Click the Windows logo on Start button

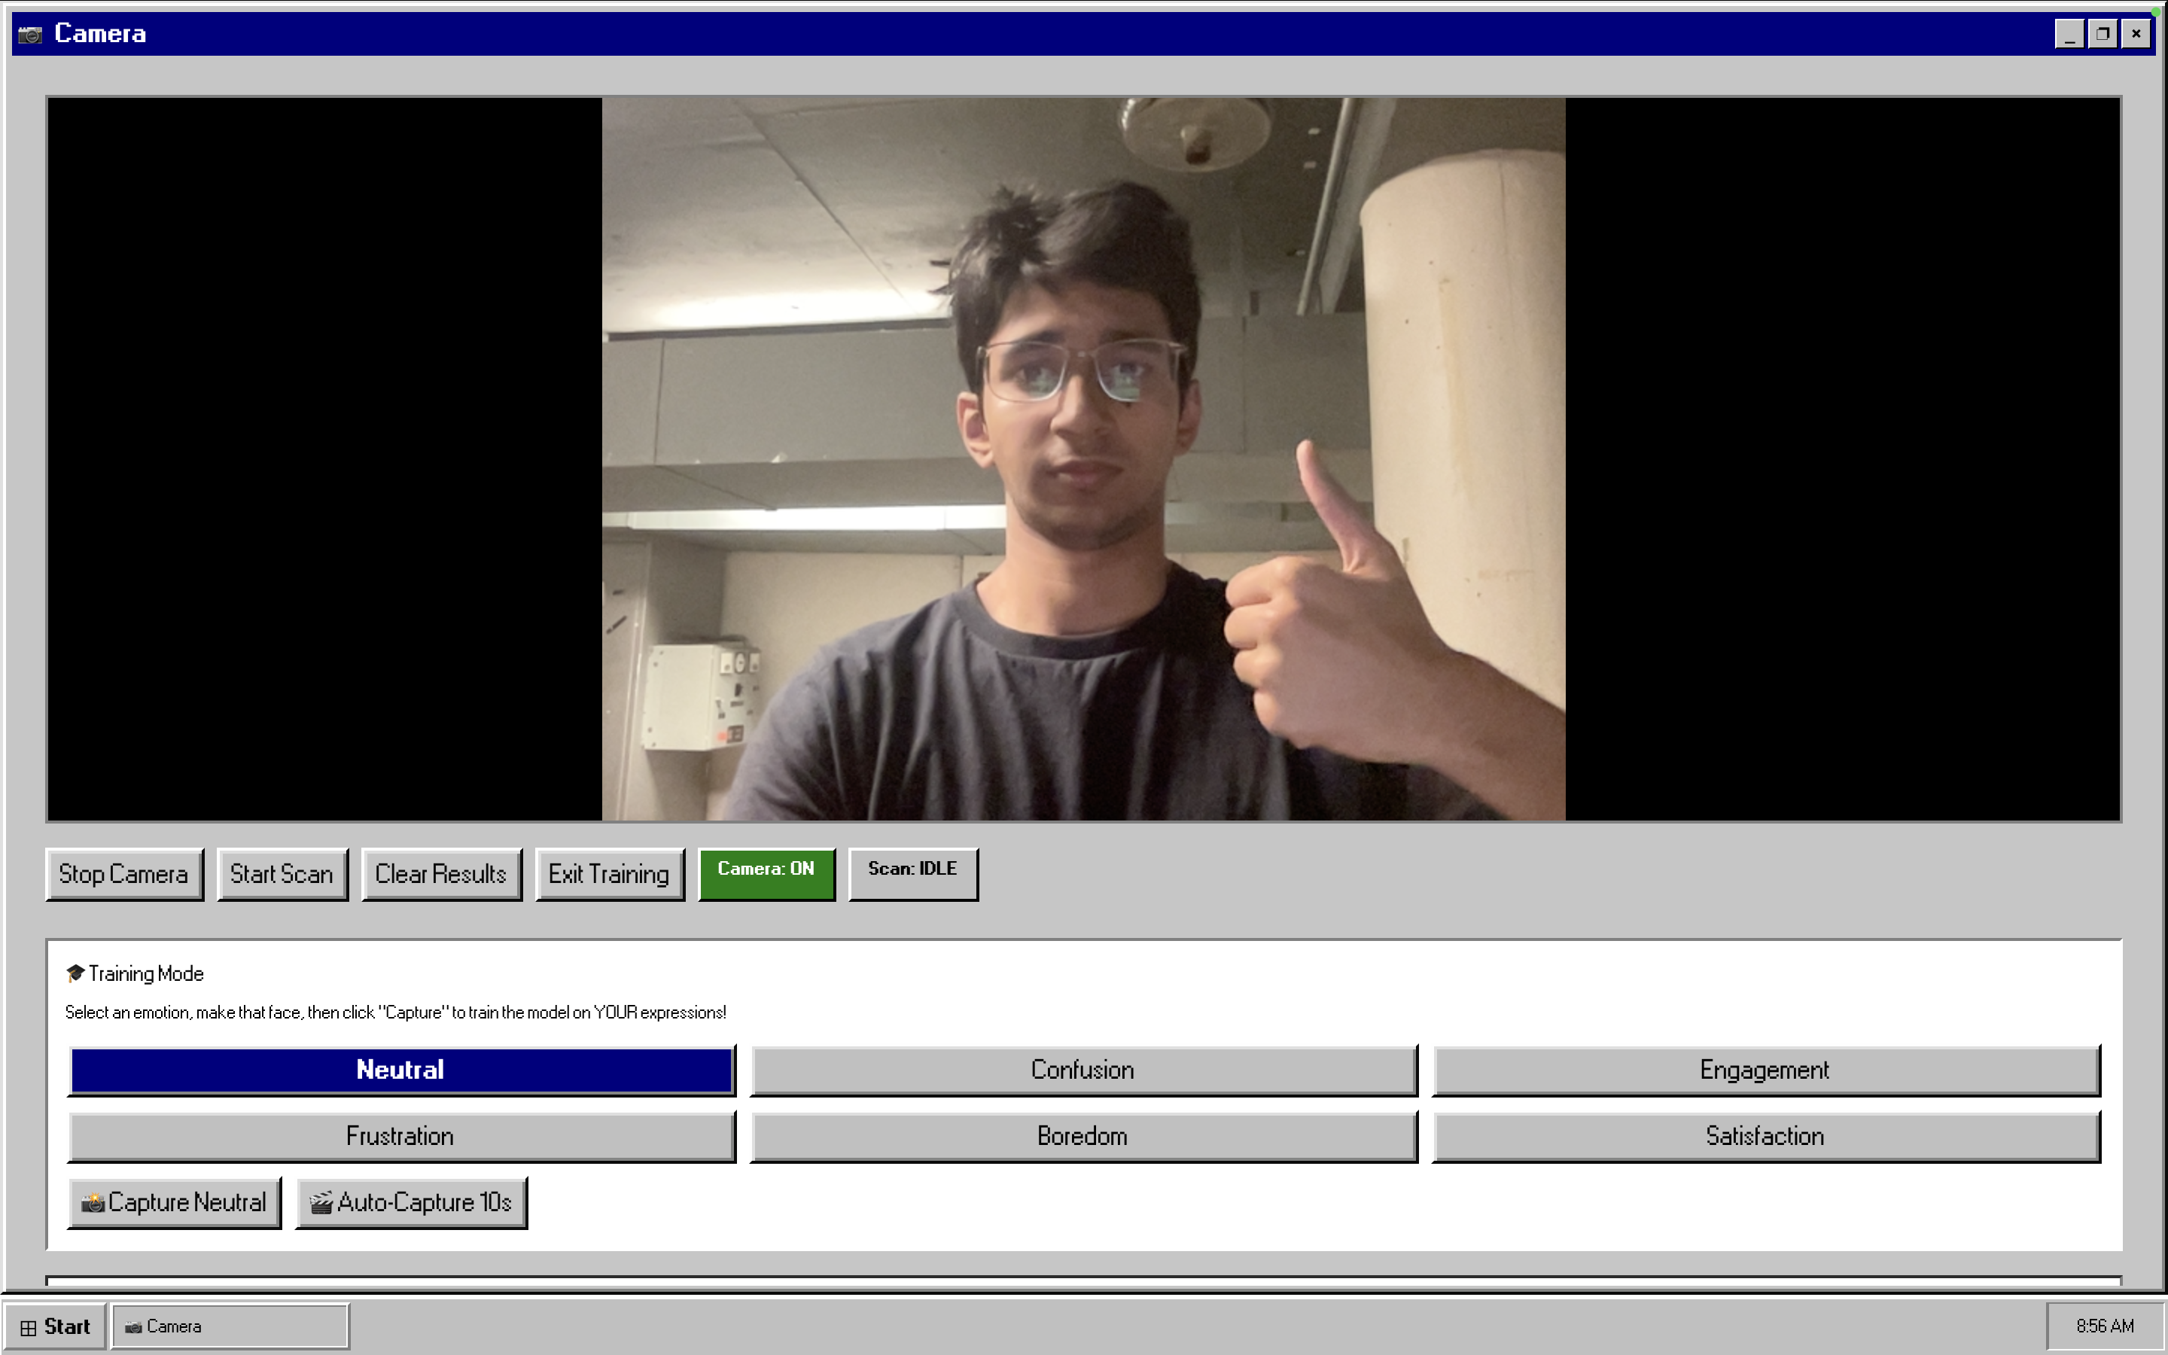coord(29,1327)
